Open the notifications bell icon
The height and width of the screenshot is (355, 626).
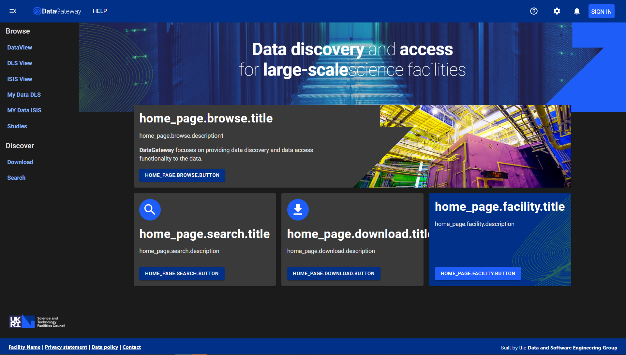coord(576,11)
